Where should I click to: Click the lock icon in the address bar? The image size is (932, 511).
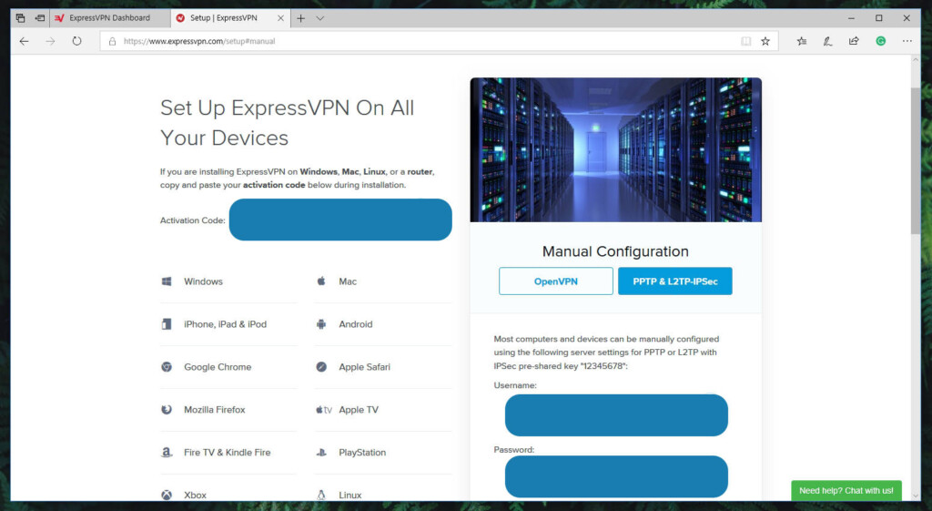[112, 42]
